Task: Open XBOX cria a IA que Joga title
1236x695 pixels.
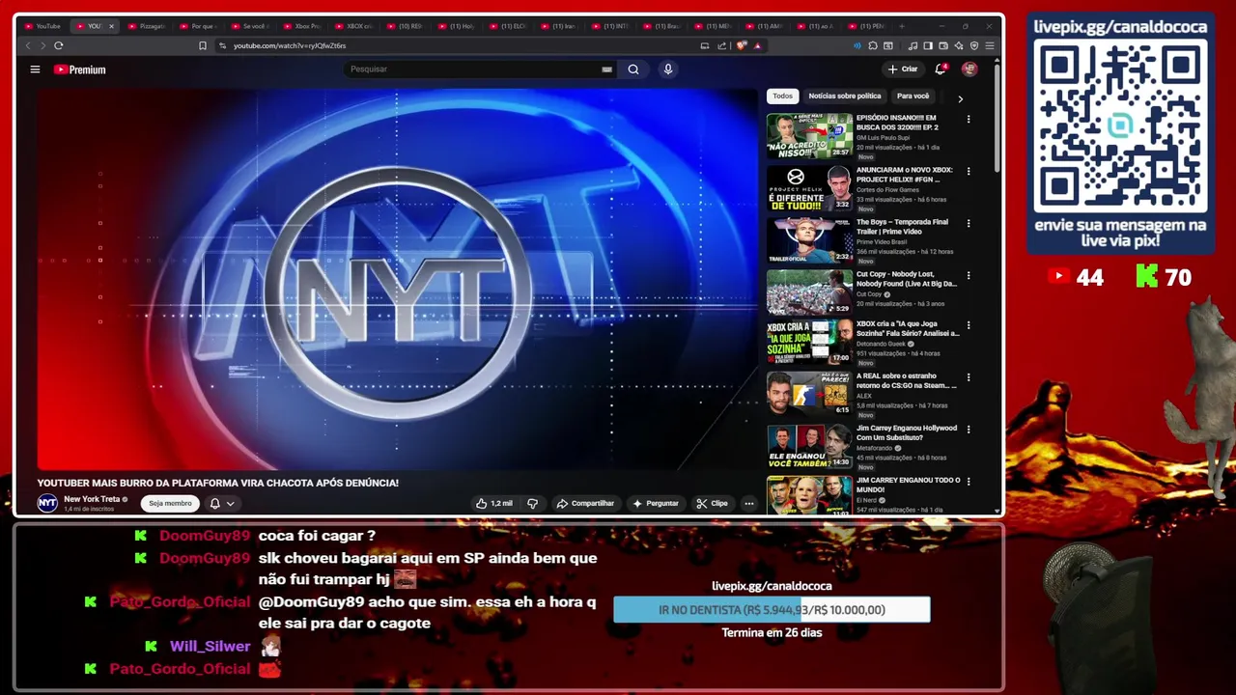Action: [908, 328]
